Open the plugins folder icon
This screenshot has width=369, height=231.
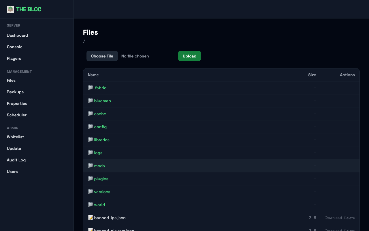(x=90, y=178)
